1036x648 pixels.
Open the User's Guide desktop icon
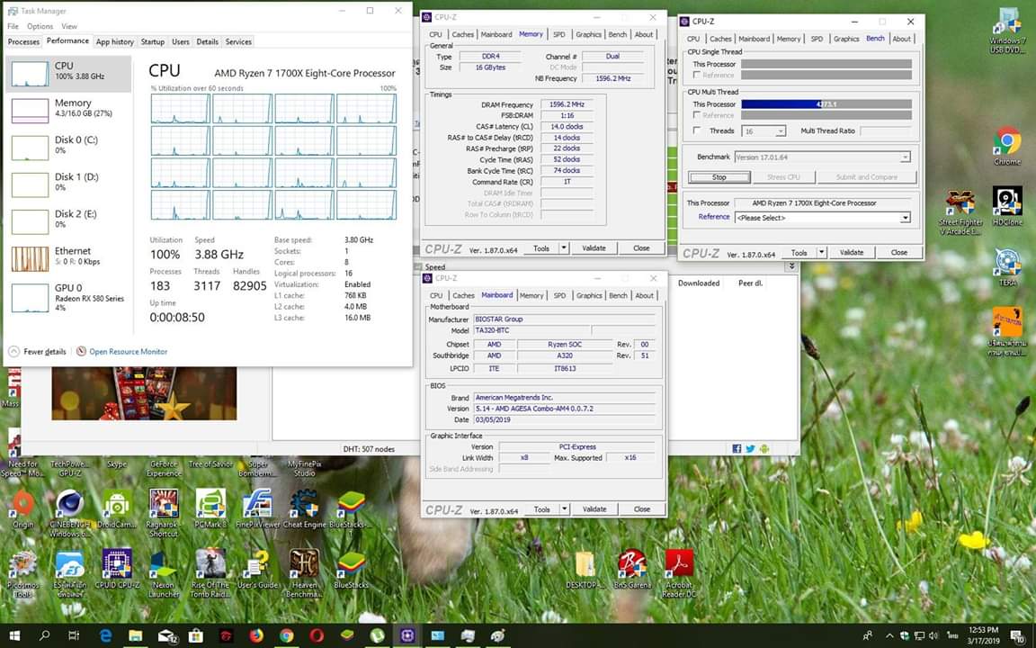[258, 570]
